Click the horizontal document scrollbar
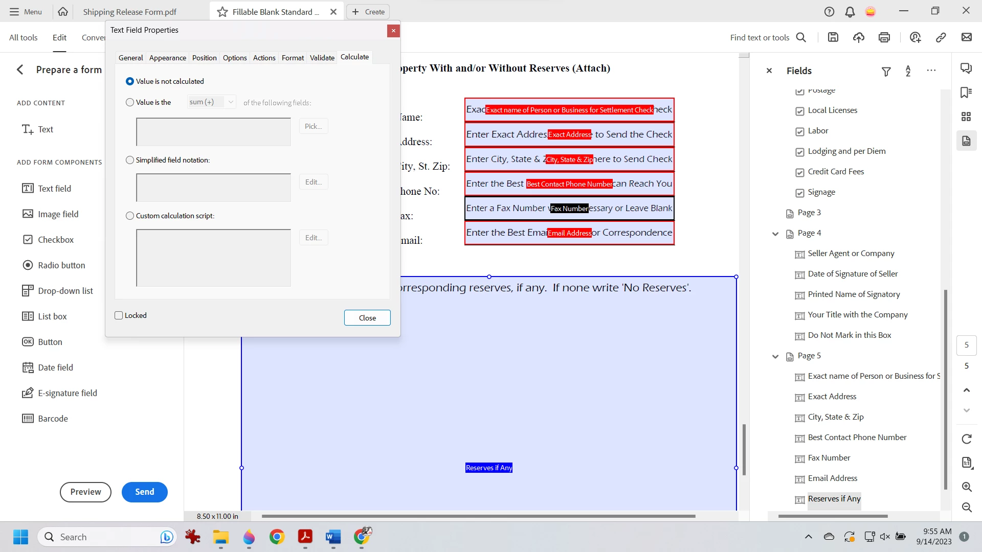This screenshot has width=982, height=552. pyautogui.click(x=478, y=516)
